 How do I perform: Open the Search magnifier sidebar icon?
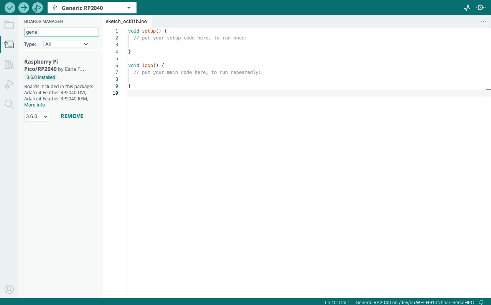click(9, 104)
